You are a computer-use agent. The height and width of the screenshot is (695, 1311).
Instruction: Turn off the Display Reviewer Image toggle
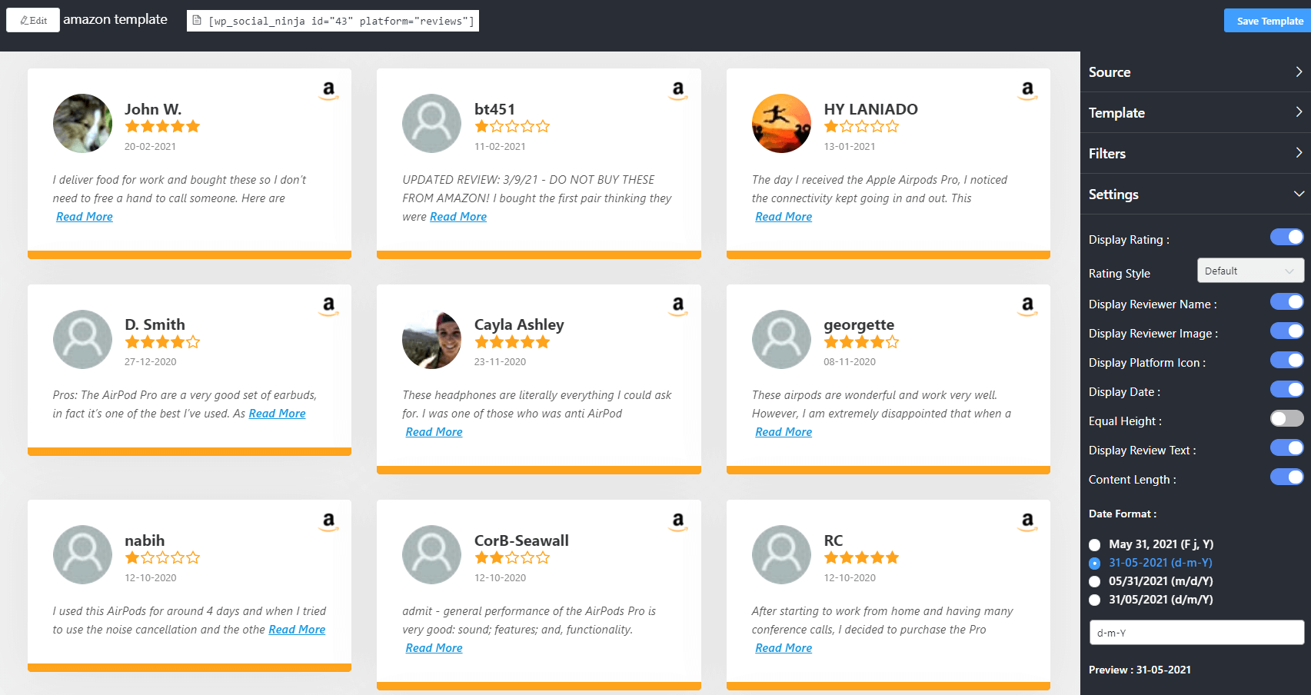[x=1286, y=331]
